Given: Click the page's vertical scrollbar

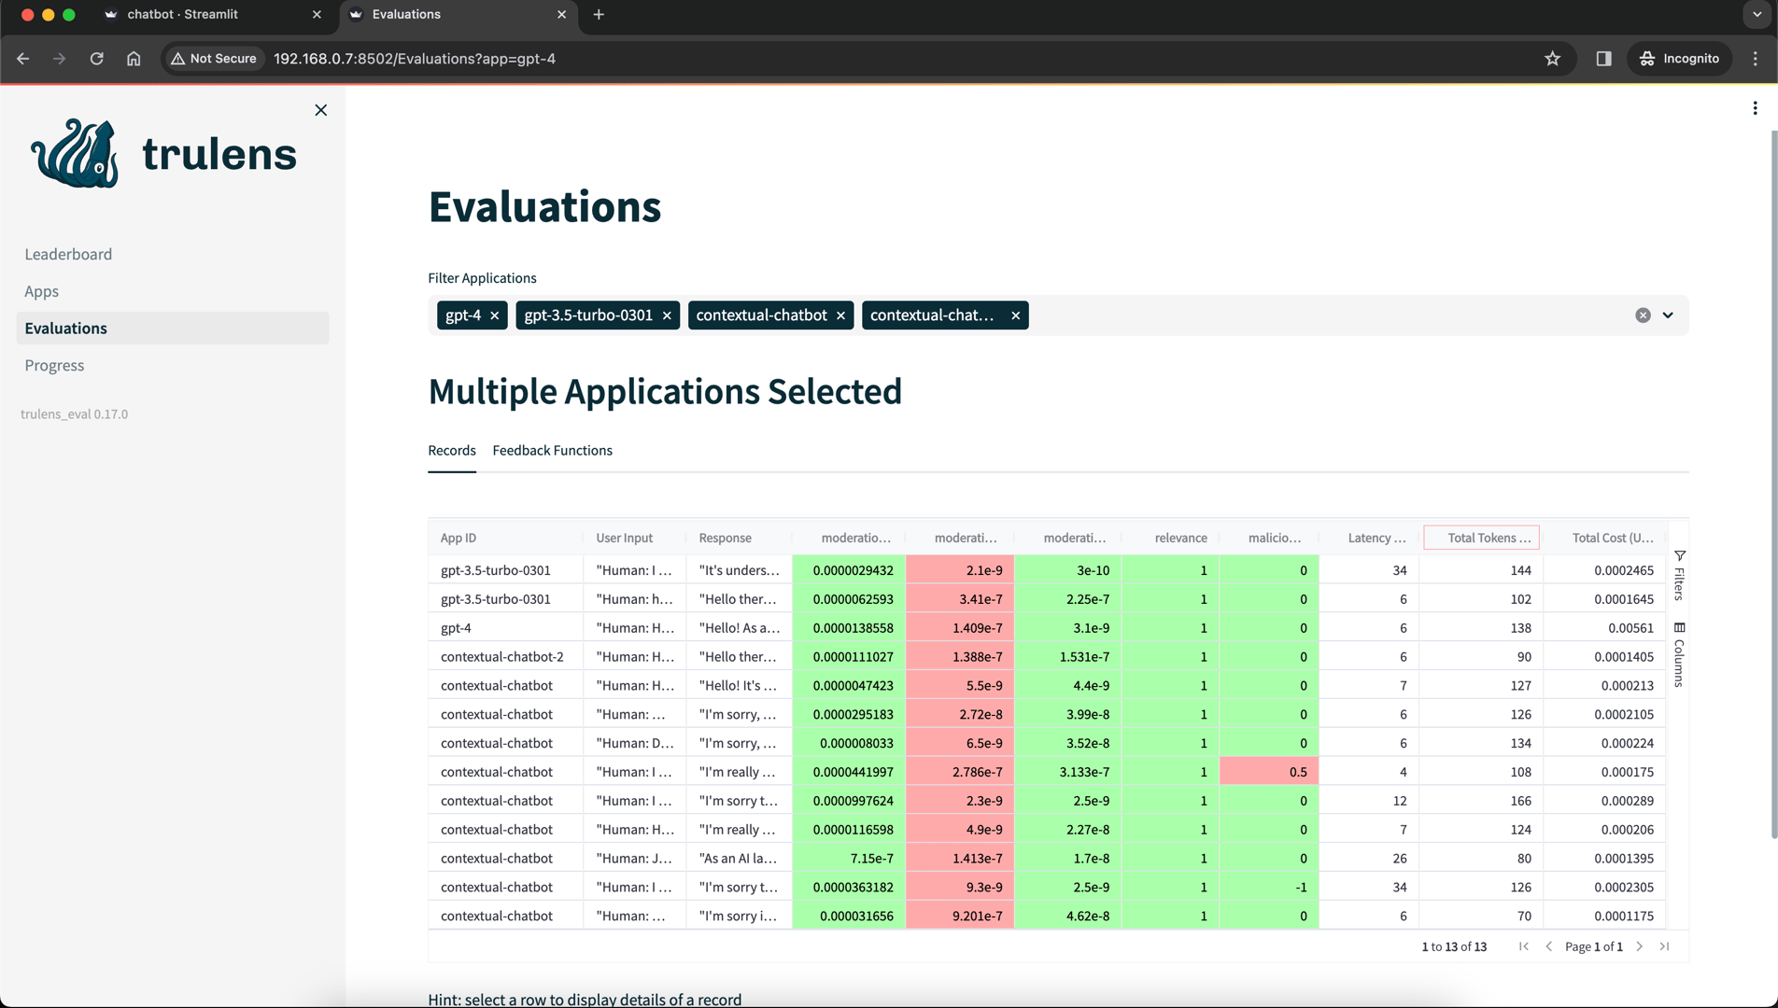Looking at the screenshot, I should [x=1773, y=485].
